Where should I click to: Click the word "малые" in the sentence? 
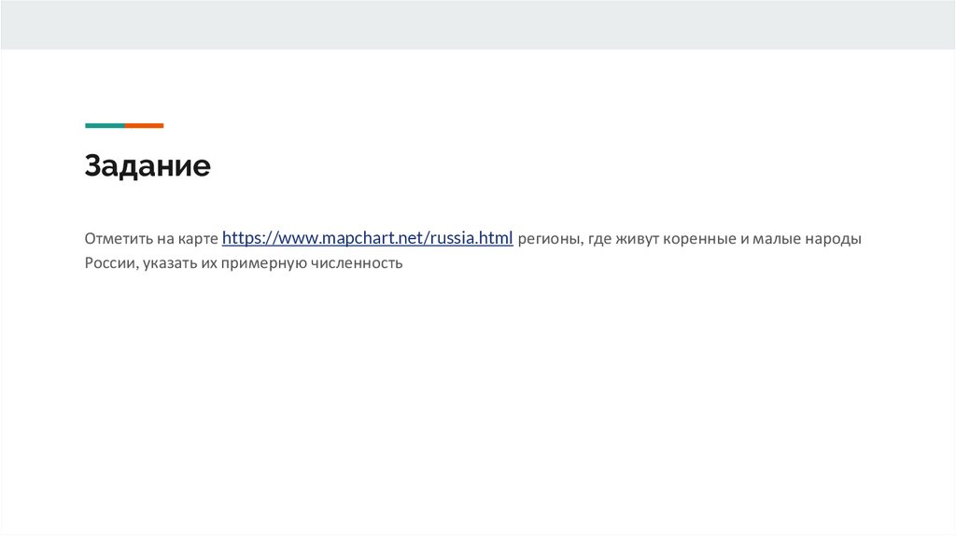coord(777,239)
